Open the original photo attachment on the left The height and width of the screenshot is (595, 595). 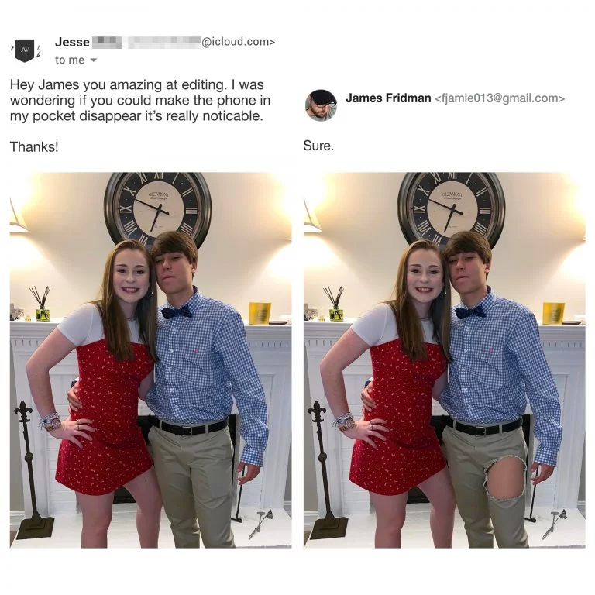pyautogui.click(x=150, y=359)
